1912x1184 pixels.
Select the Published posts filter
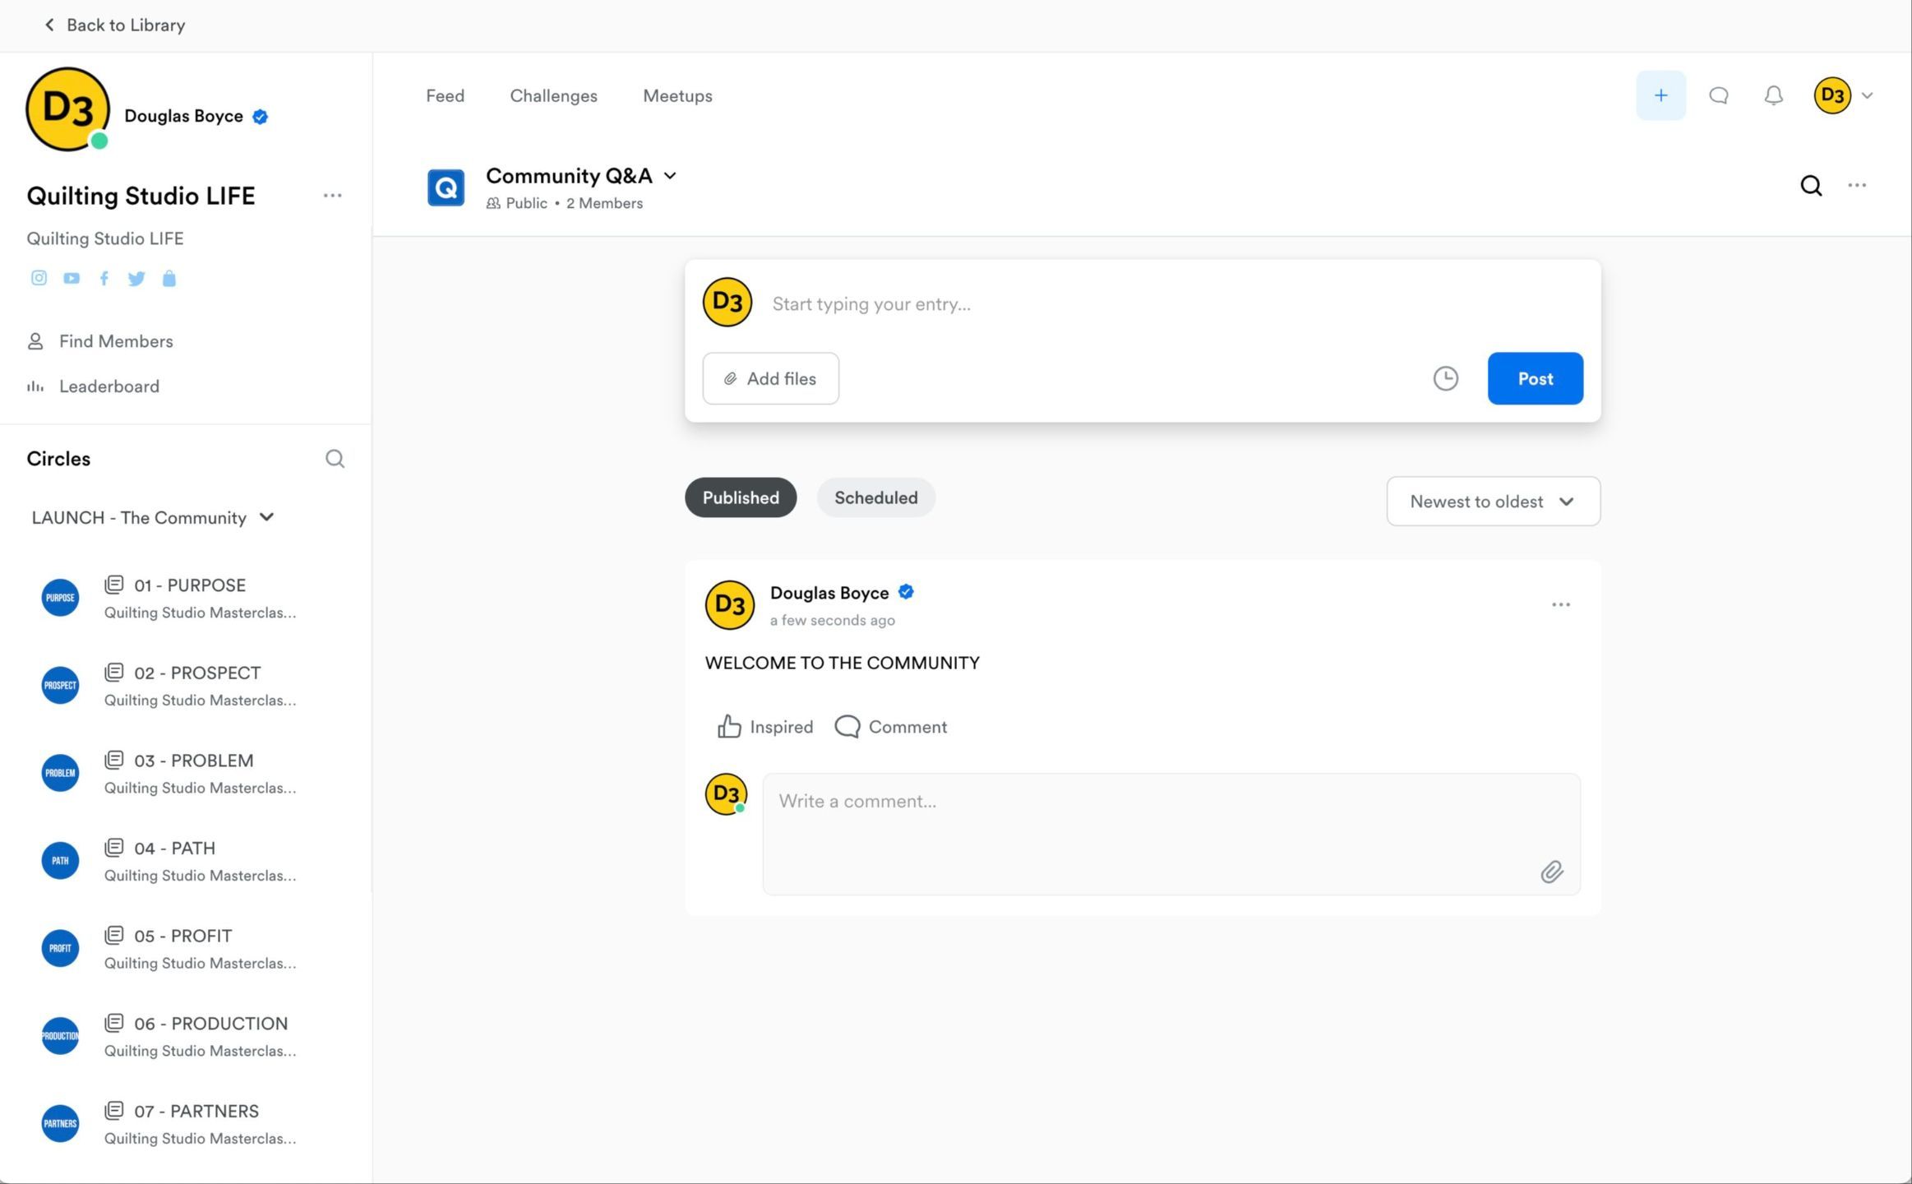point(740,497)
